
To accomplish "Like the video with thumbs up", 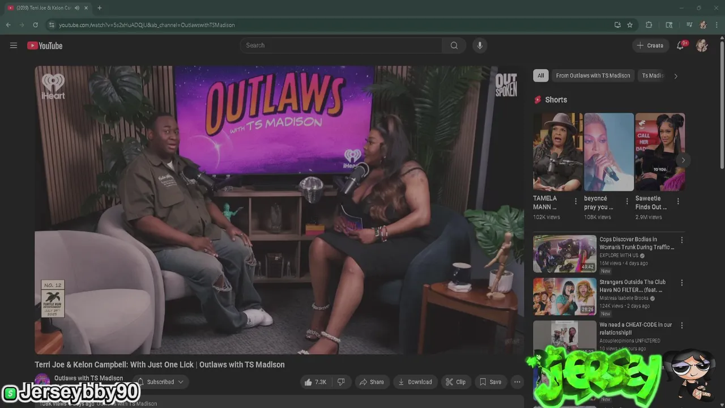I will (x=315, y=382).
